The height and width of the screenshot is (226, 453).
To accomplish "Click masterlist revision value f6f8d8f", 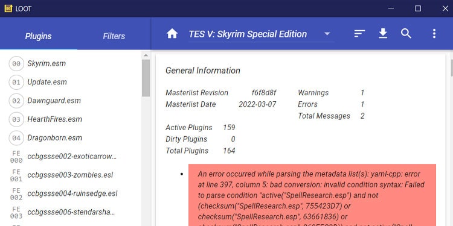I will pos(264,93).
